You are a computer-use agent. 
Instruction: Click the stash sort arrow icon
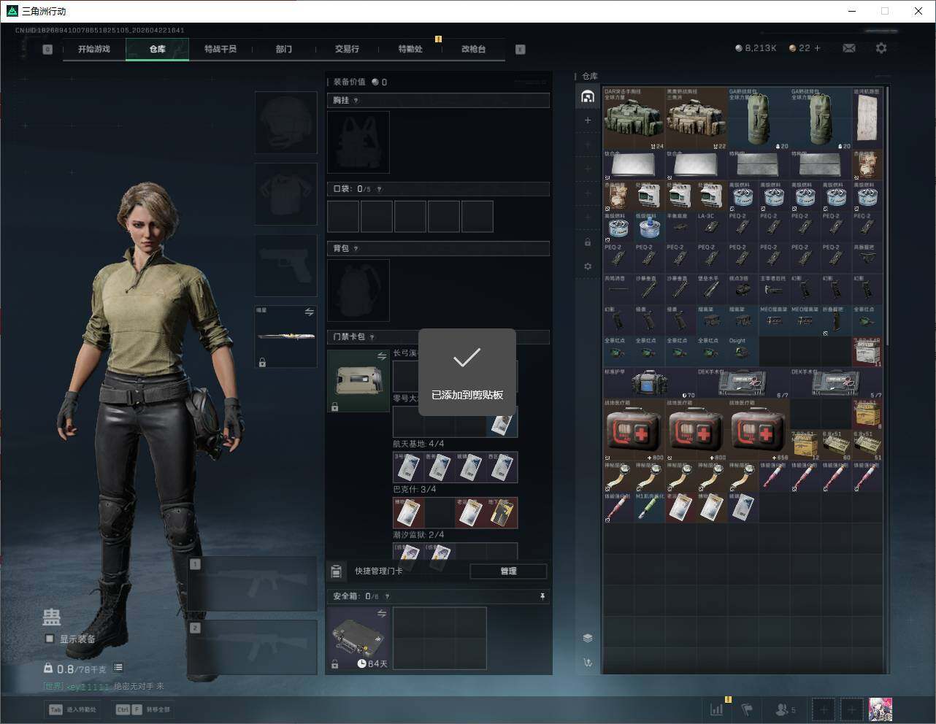588,663
